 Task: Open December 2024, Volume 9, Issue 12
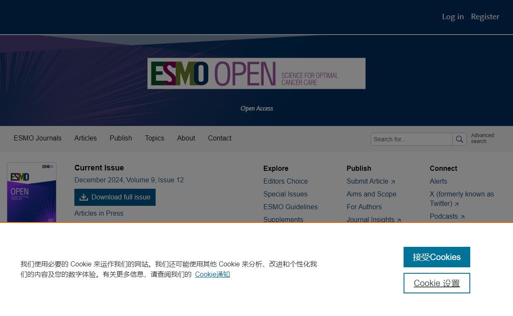point(129,180)
